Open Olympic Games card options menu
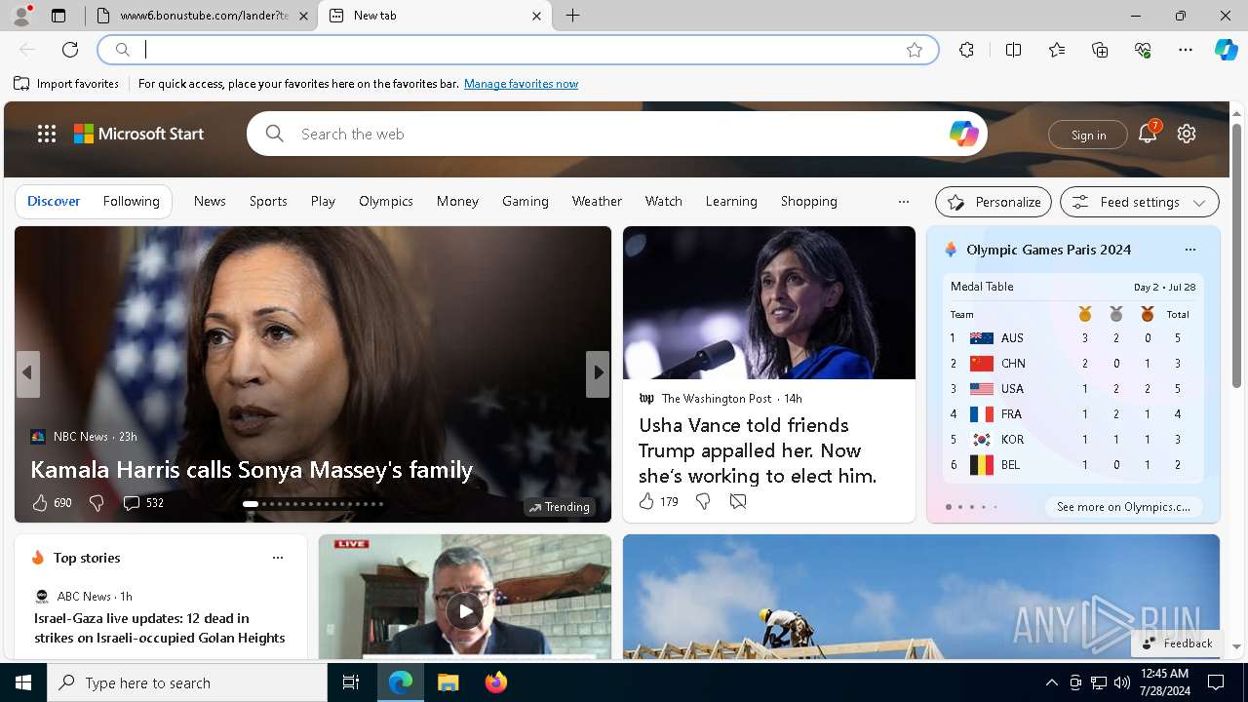This screenshot has width=1248, height=702. pos(1190,250)
